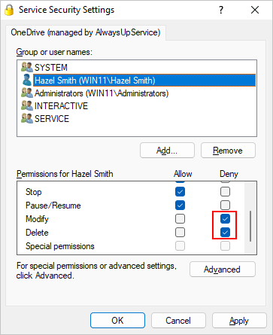This screenshot has width=273, height=335.
Task: Select Hazel Smith (WIN11\Hazel Smith) entry
Action: point(144,81)
